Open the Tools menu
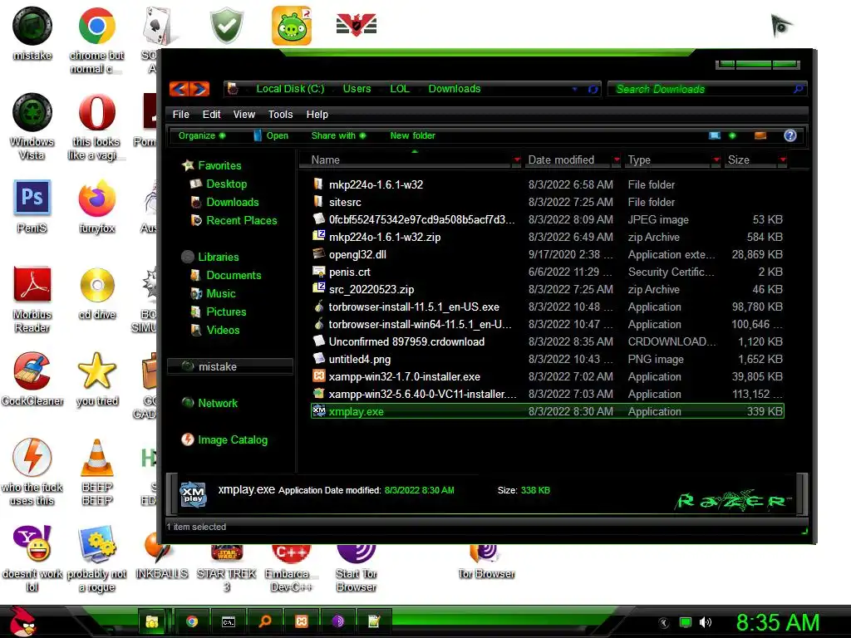The image size is (851, 638). [280, 115]
